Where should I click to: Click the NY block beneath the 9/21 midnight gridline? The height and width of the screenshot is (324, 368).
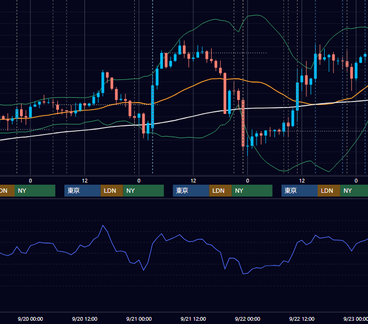click(x=143, y=191)
